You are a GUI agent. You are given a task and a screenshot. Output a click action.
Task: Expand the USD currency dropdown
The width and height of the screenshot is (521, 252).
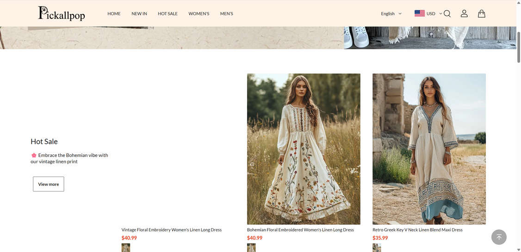click(434, 13)
